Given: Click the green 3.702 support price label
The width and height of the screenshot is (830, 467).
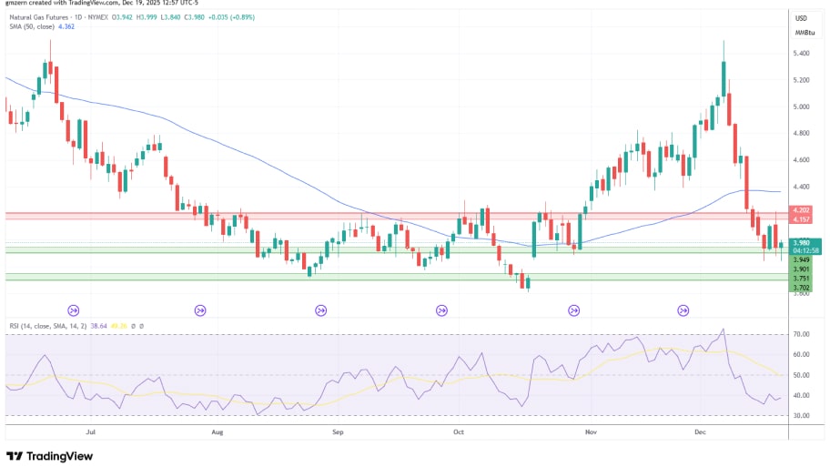Looking at the screenshot, I should 802,286.
